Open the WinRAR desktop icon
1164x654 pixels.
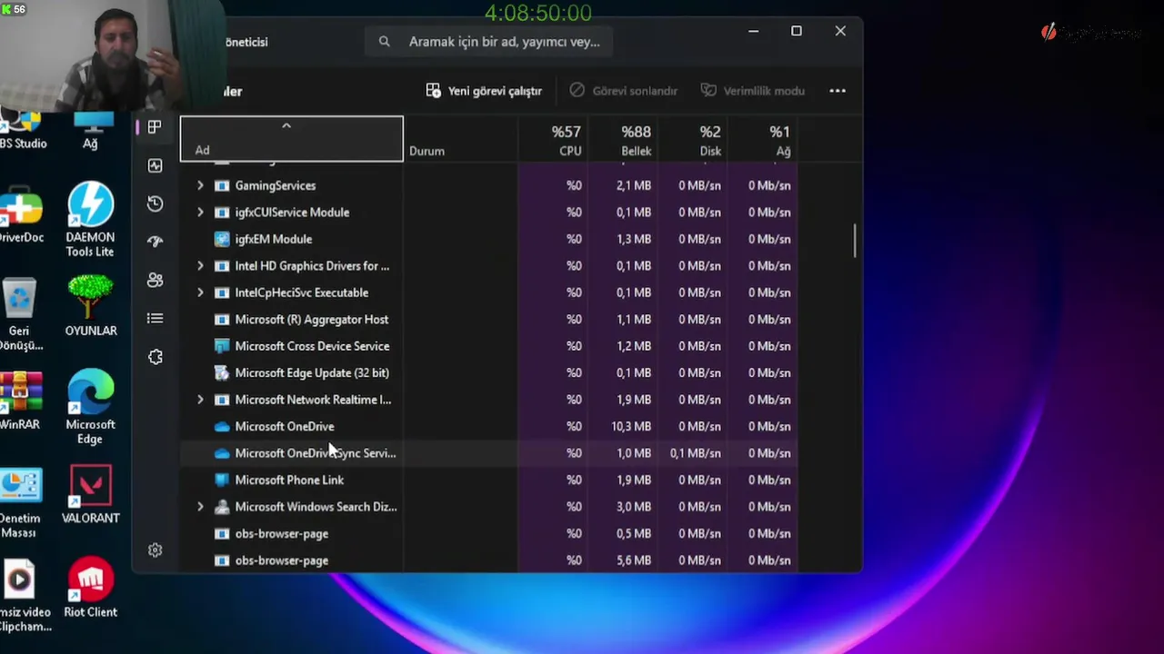[x=20, y=401]
